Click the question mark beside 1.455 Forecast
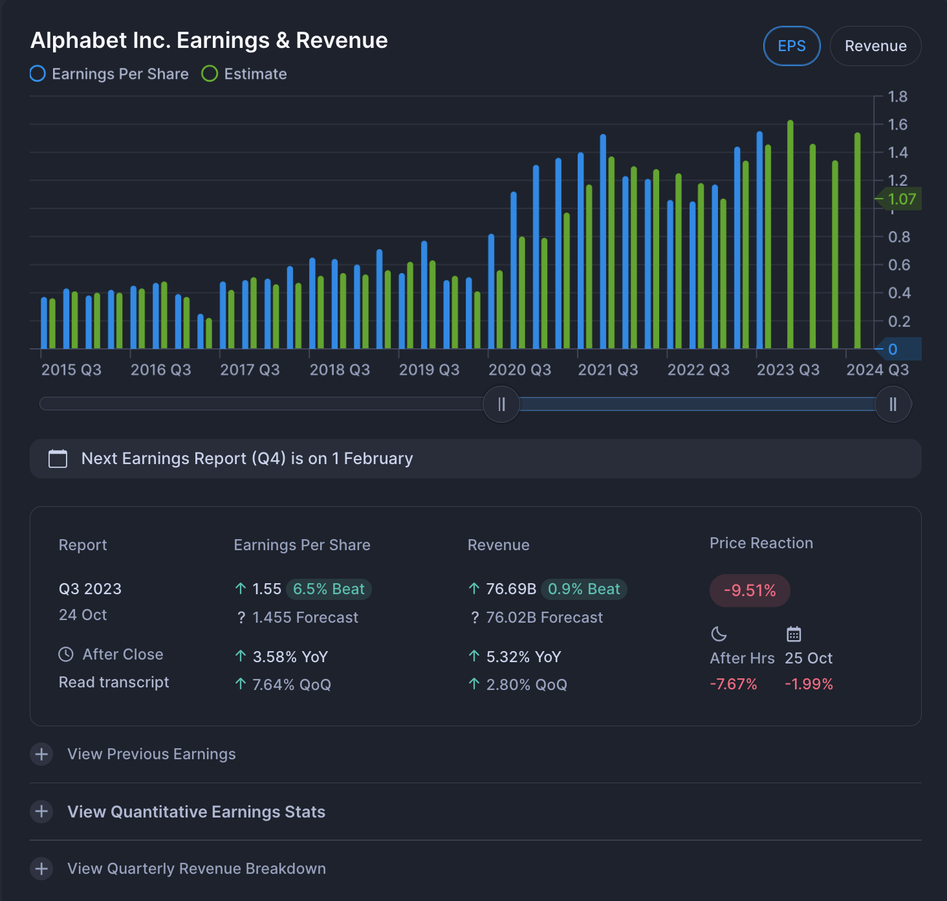This screenshot has height=901, width=947. (x=241, y=617)
